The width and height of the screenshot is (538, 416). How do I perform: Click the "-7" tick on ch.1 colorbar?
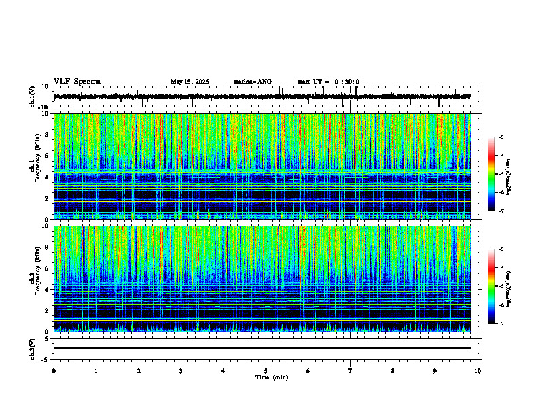[x=501, y=211]
